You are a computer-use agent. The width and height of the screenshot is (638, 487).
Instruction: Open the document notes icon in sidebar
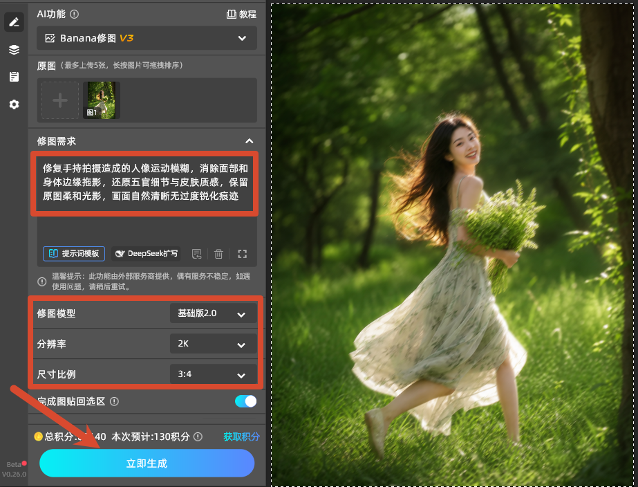point(15,77)
